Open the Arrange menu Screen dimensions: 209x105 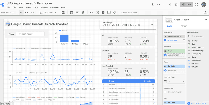[44, 7]
